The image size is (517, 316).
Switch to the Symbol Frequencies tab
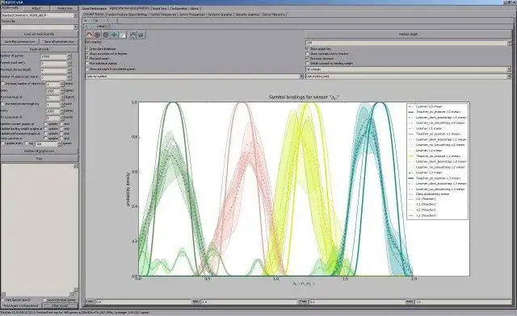pos(163,15)
